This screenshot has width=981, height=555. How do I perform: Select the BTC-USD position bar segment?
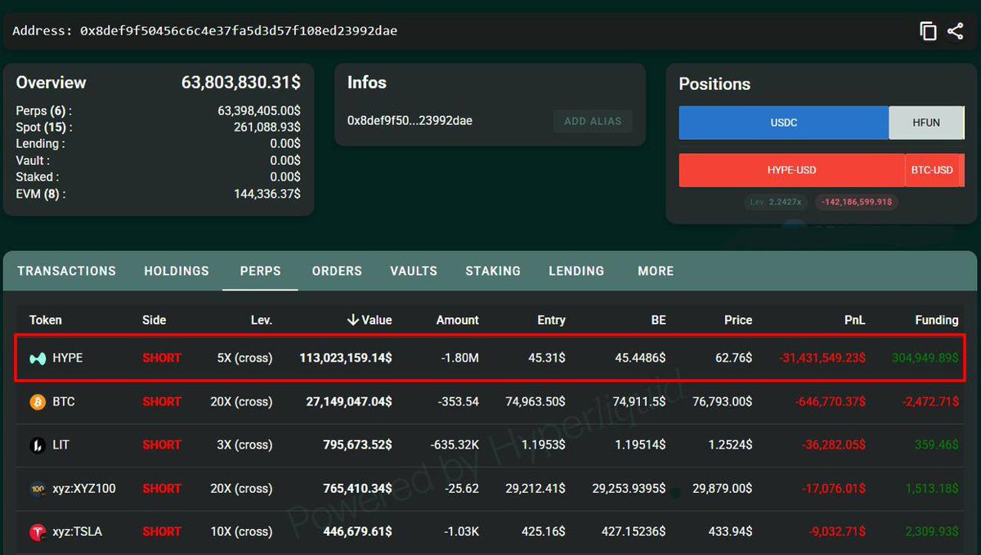coord(932,170)
